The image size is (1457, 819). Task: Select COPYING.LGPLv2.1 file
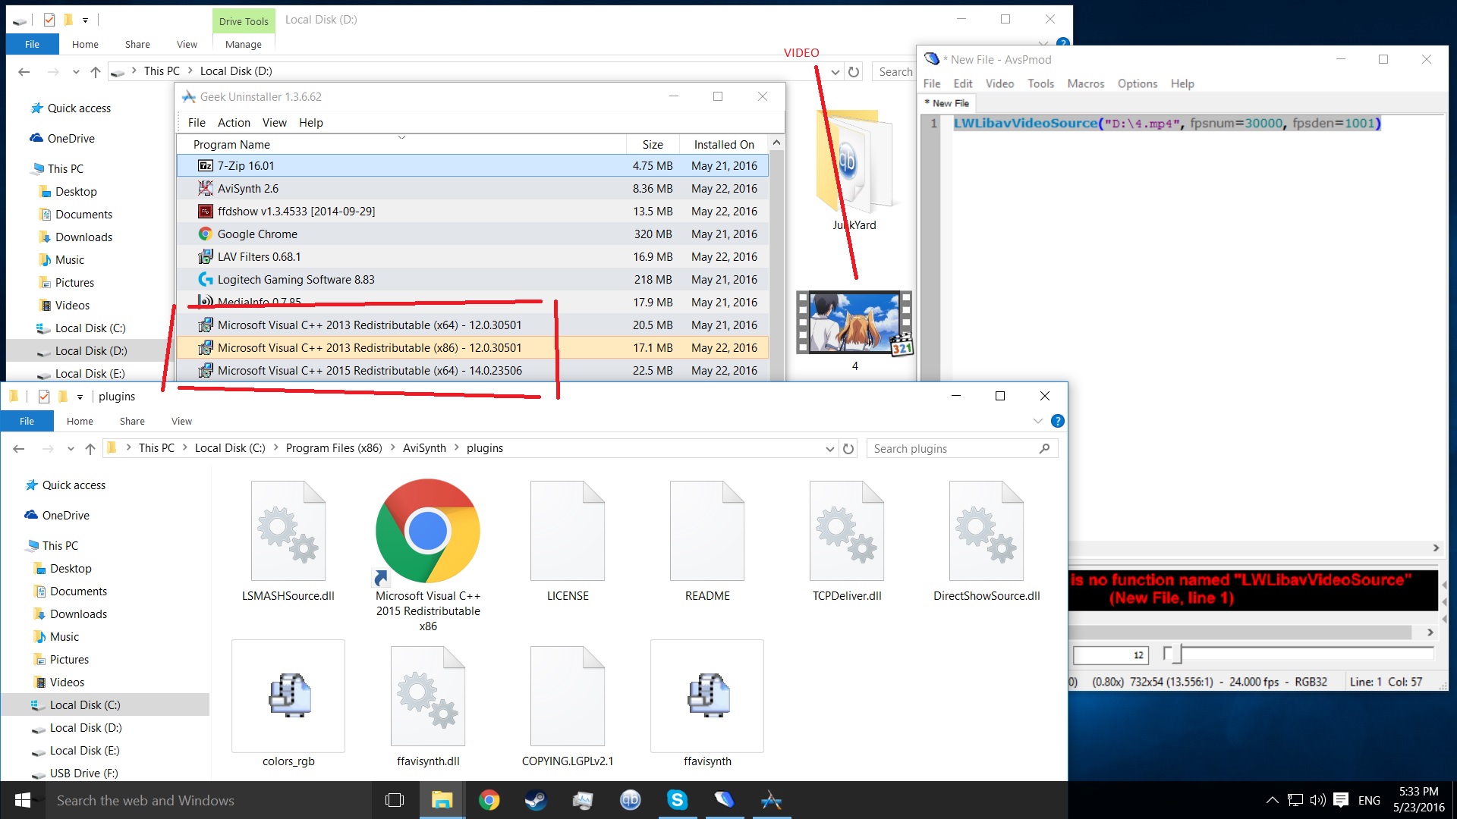click(568, 696)
